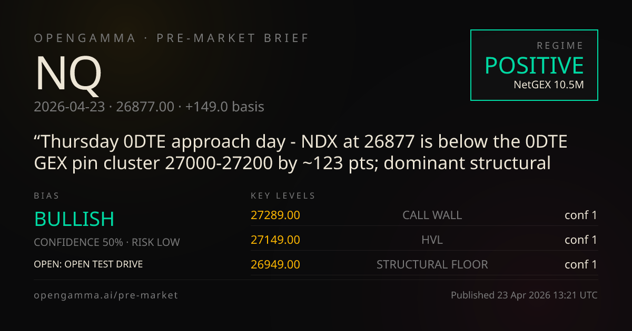Click the NetGEX 10.5M value

point(549,84)
